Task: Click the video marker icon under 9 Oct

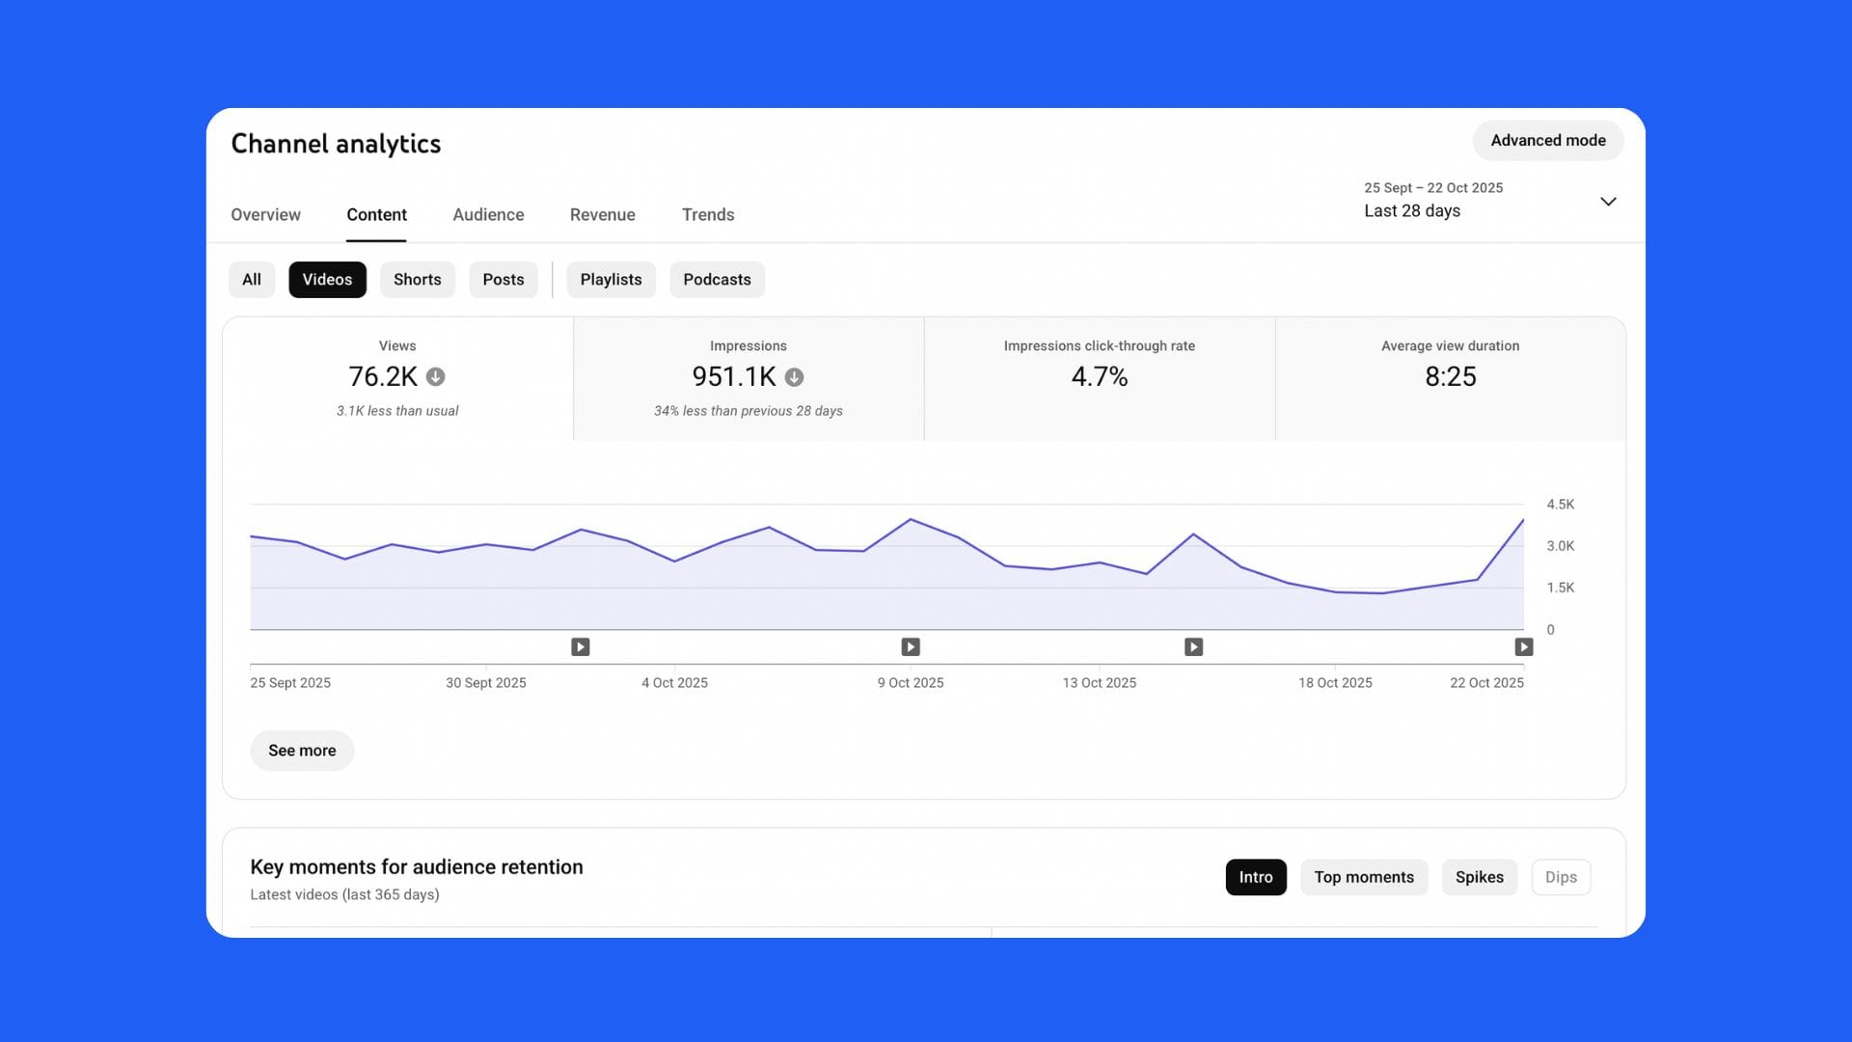Action: 911,647
